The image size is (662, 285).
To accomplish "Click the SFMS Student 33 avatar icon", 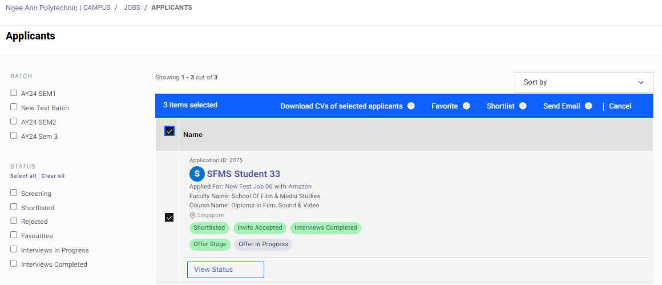I will tap(197, 174).
